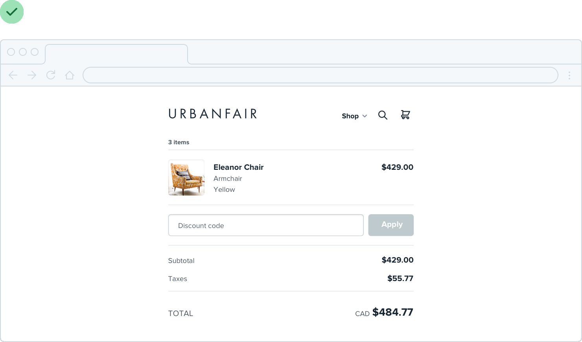Click the 3 items count label
This screenshot has width=582, height=342.
[179, 142]
